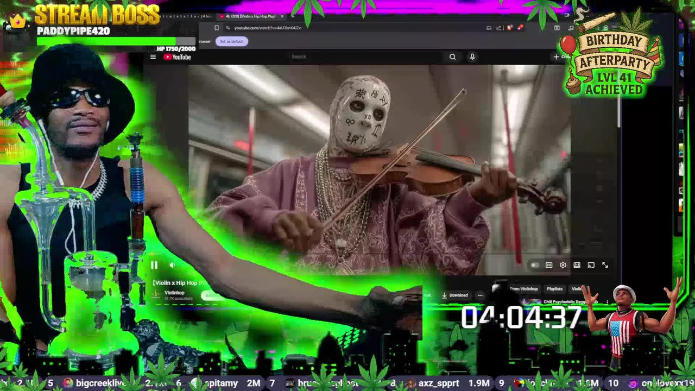
Task: Open the Create button on YouTube
Action: tap(561, 56)
